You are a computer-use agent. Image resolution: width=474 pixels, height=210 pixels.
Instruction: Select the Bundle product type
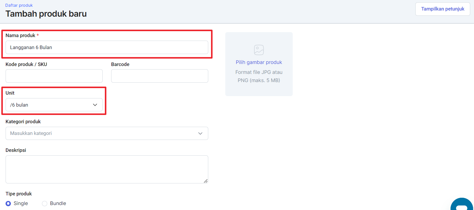(45, 204)
